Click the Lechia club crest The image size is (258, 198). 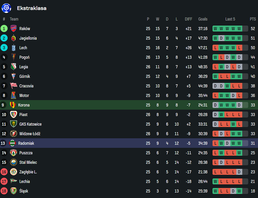(14, 181)
